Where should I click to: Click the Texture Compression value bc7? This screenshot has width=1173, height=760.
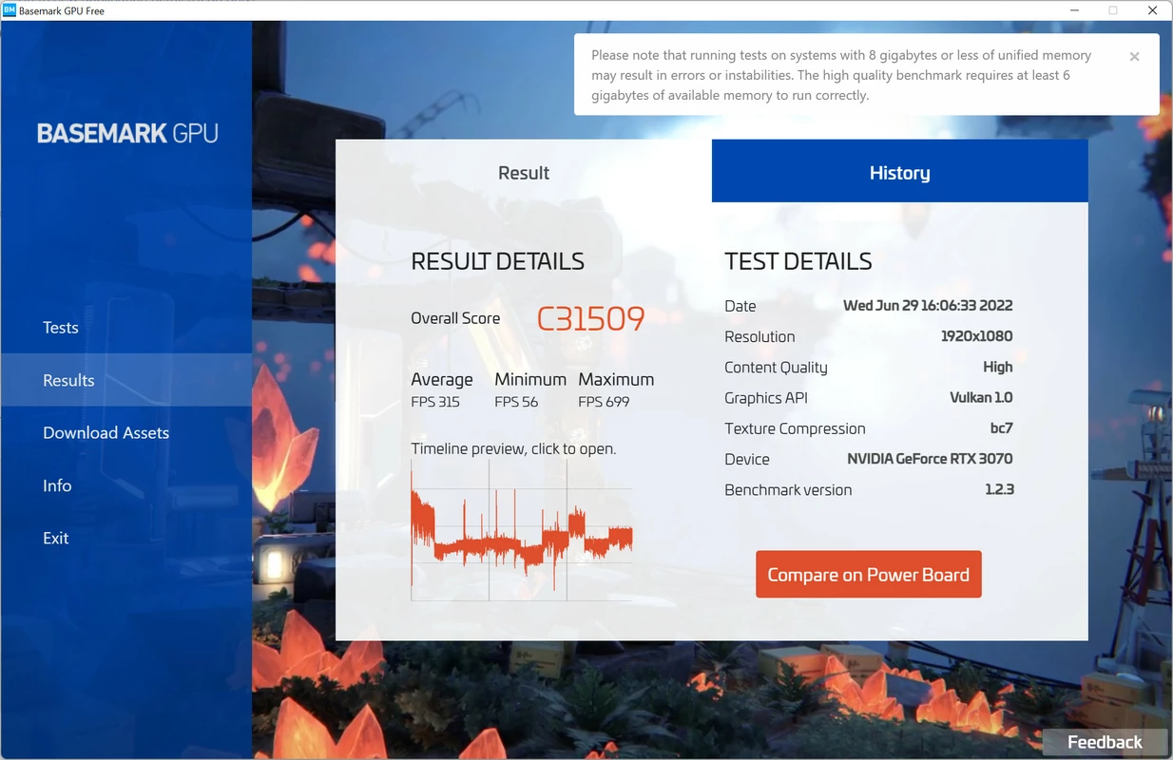(1001, 428)
